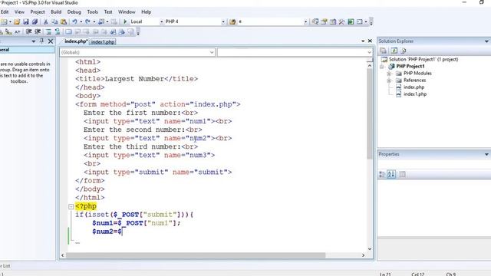Open the members dropdown beside (Globals)

[x=369, y=52]
